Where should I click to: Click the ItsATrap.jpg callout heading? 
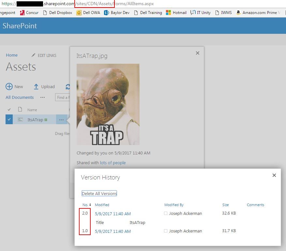pyautogui.click(x=92, y=56)
